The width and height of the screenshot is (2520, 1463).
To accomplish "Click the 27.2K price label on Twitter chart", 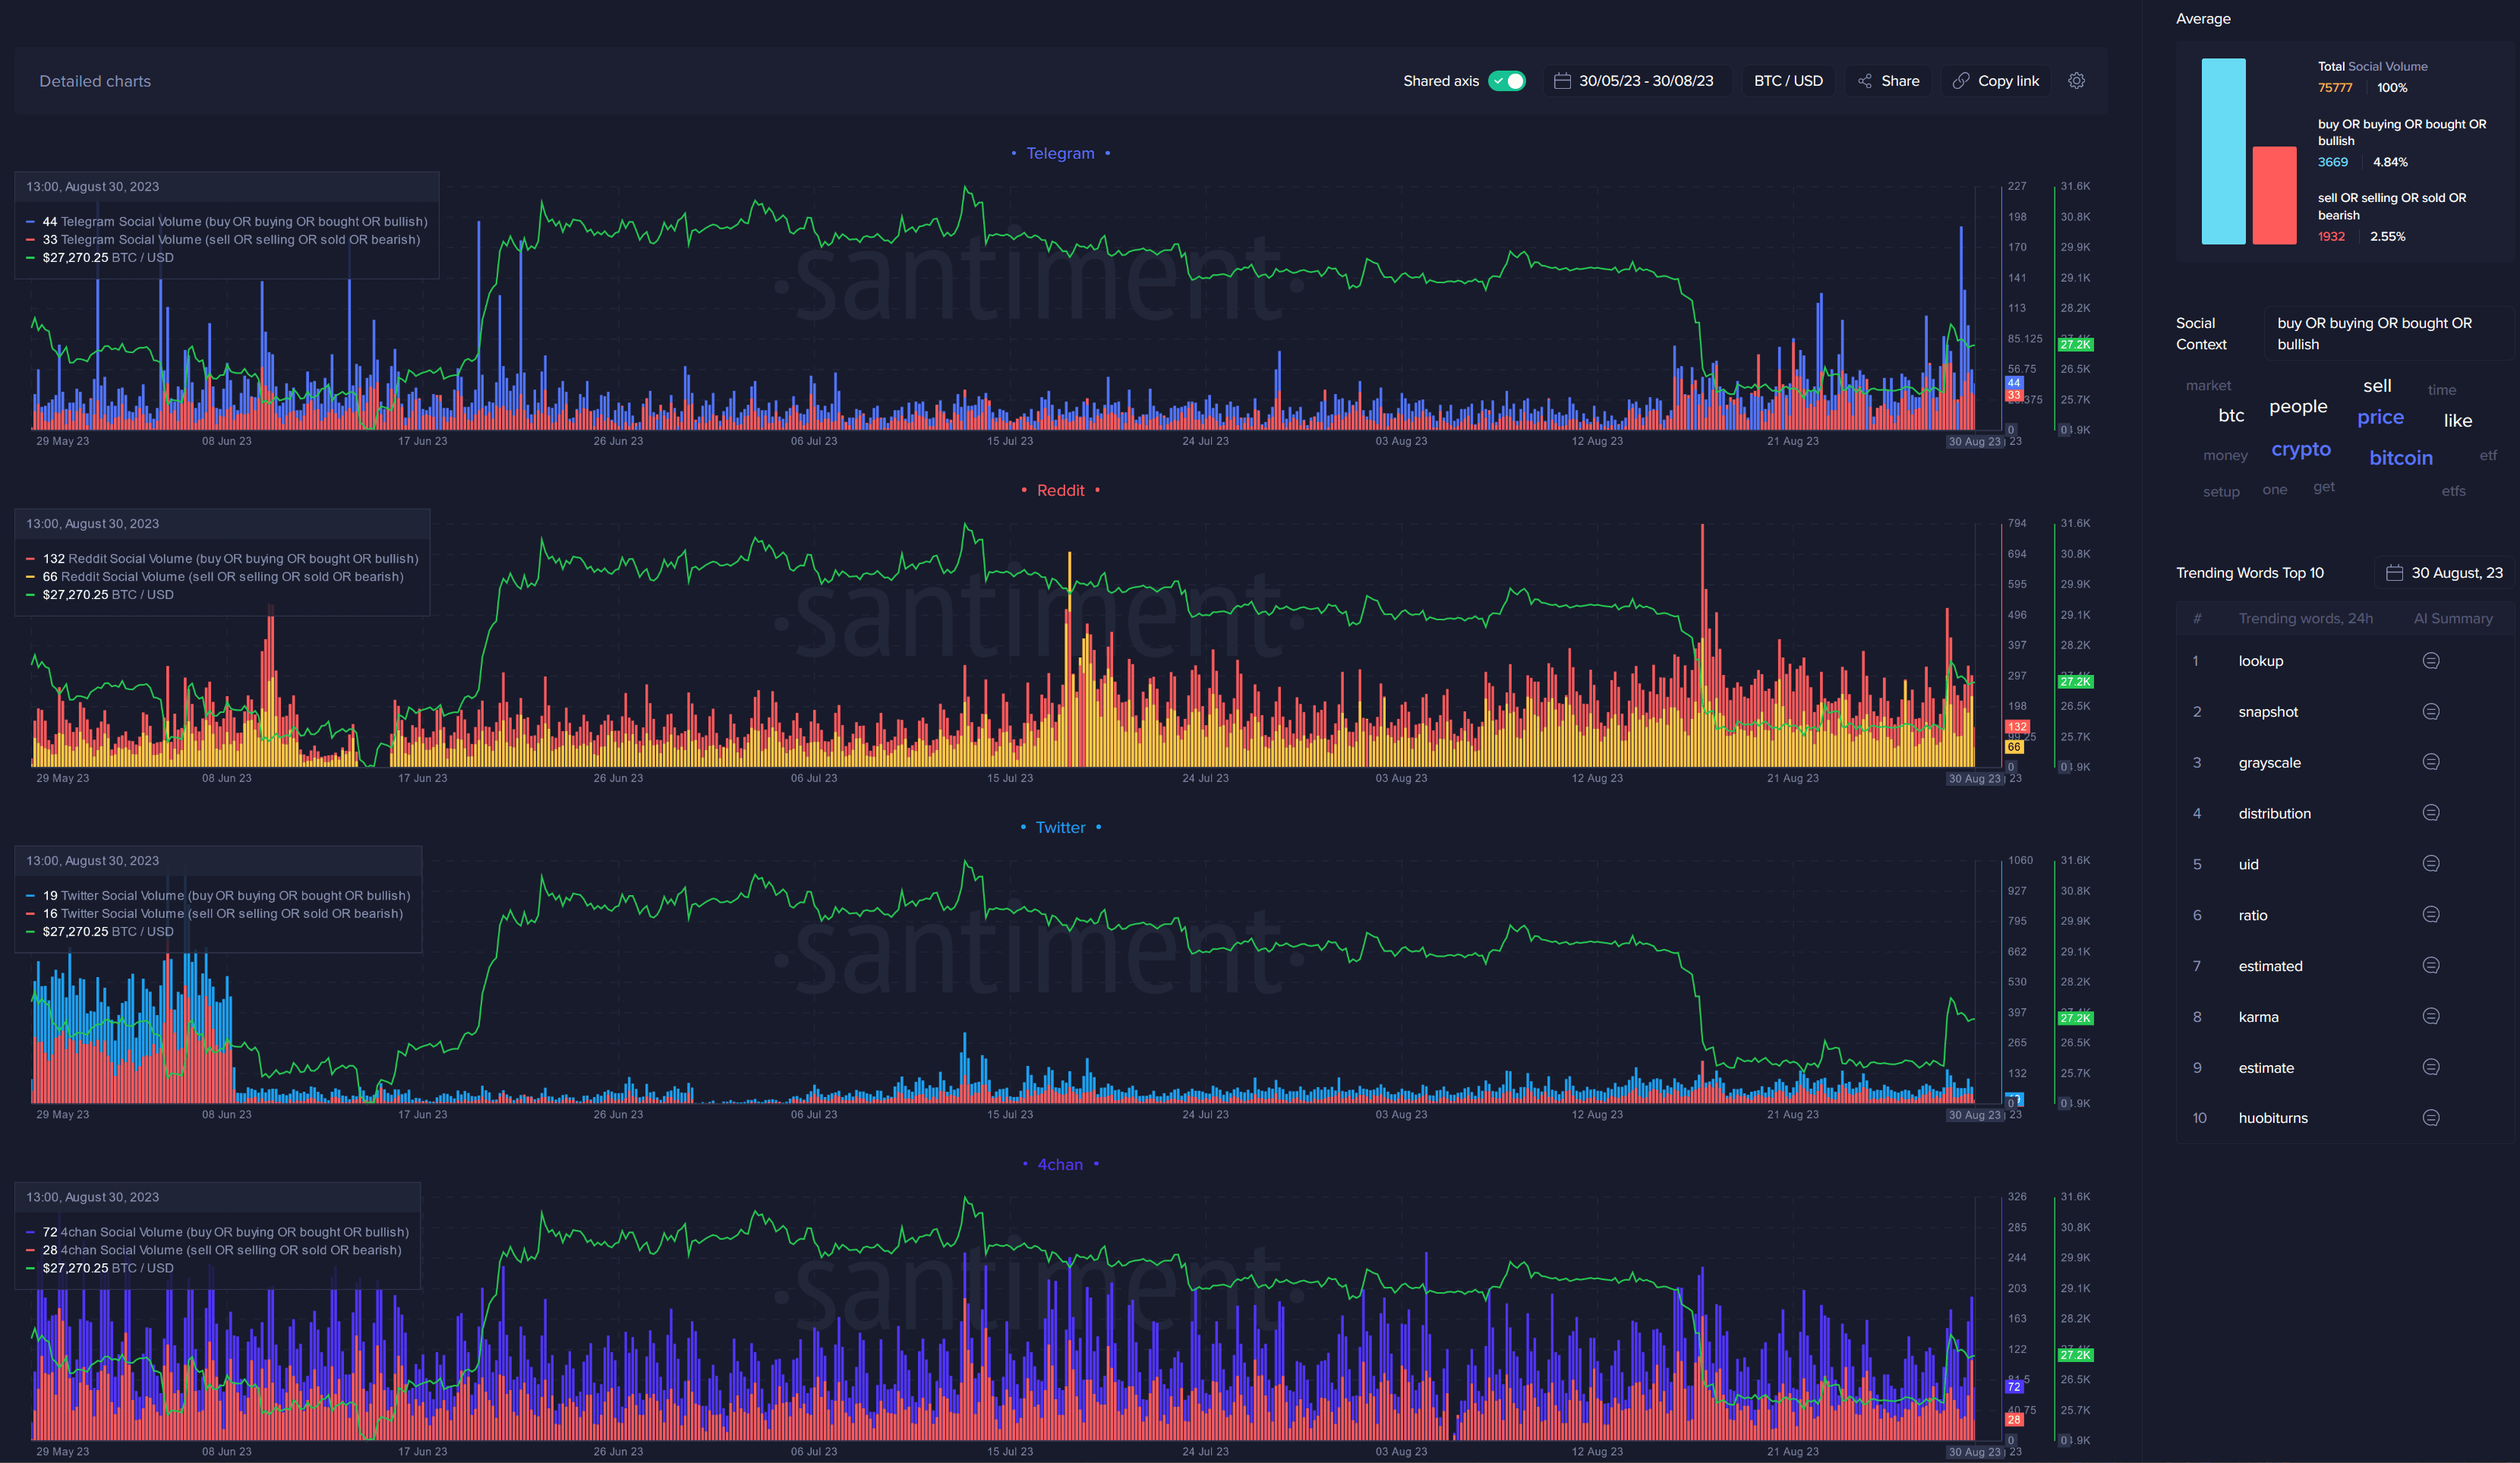I will click(2075, 1018).
